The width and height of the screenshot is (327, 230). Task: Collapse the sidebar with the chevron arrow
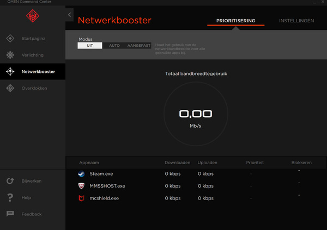pos(69,15)
